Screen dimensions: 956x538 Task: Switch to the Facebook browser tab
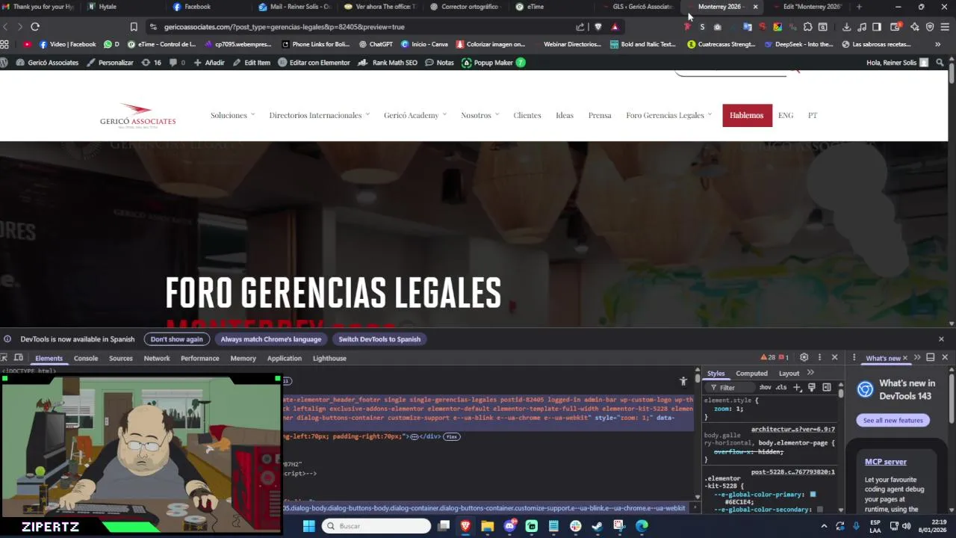(x=197, y=7)
